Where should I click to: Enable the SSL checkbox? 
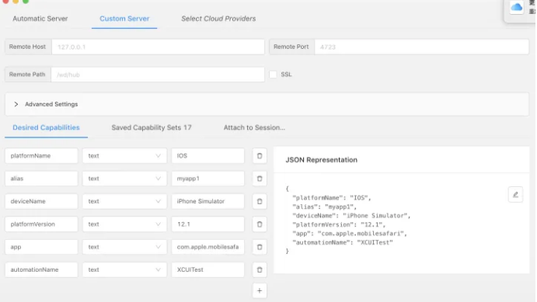pos(273,75)
